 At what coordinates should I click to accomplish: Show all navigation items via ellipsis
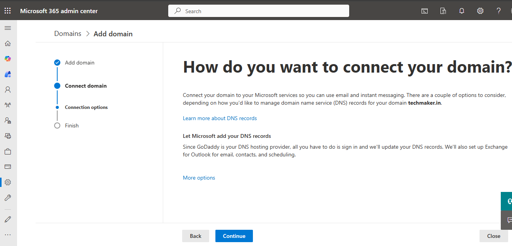tap(8, 234)
